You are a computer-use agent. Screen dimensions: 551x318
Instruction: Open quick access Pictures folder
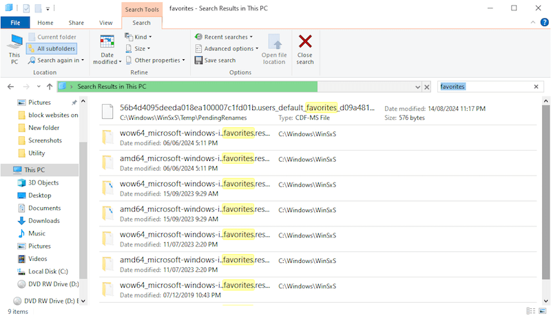pyautogui.click(x=39, y=103)
